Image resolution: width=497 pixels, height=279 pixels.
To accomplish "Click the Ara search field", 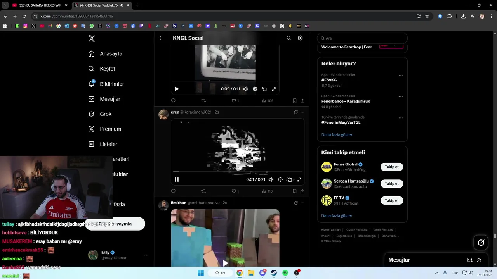I will pos(362,38).
